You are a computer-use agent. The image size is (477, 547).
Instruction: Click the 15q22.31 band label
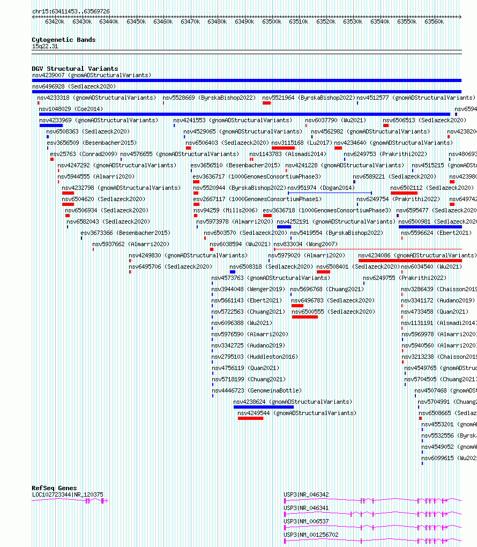click(45, 47)
